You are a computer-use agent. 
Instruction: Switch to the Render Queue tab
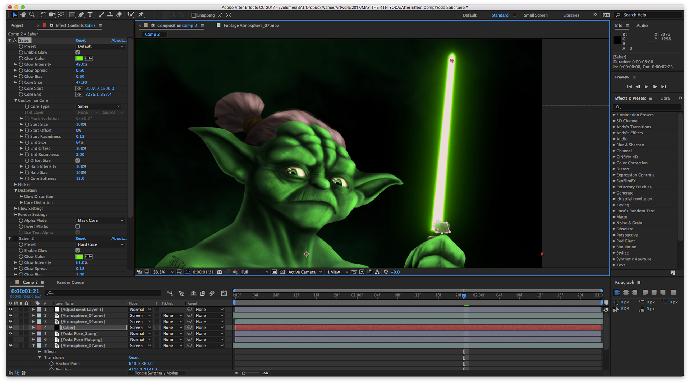70,282
